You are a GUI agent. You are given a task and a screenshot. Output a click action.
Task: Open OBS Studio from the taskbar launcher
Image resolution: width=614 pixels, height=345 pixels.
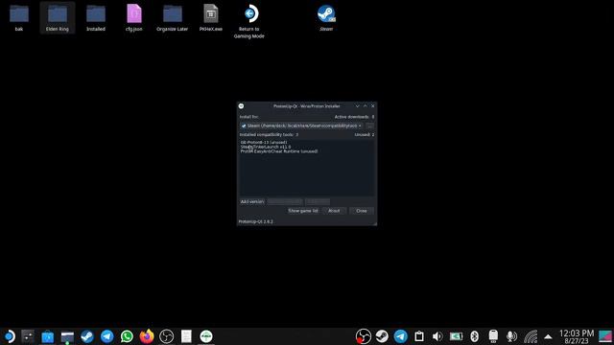point(166,336)
